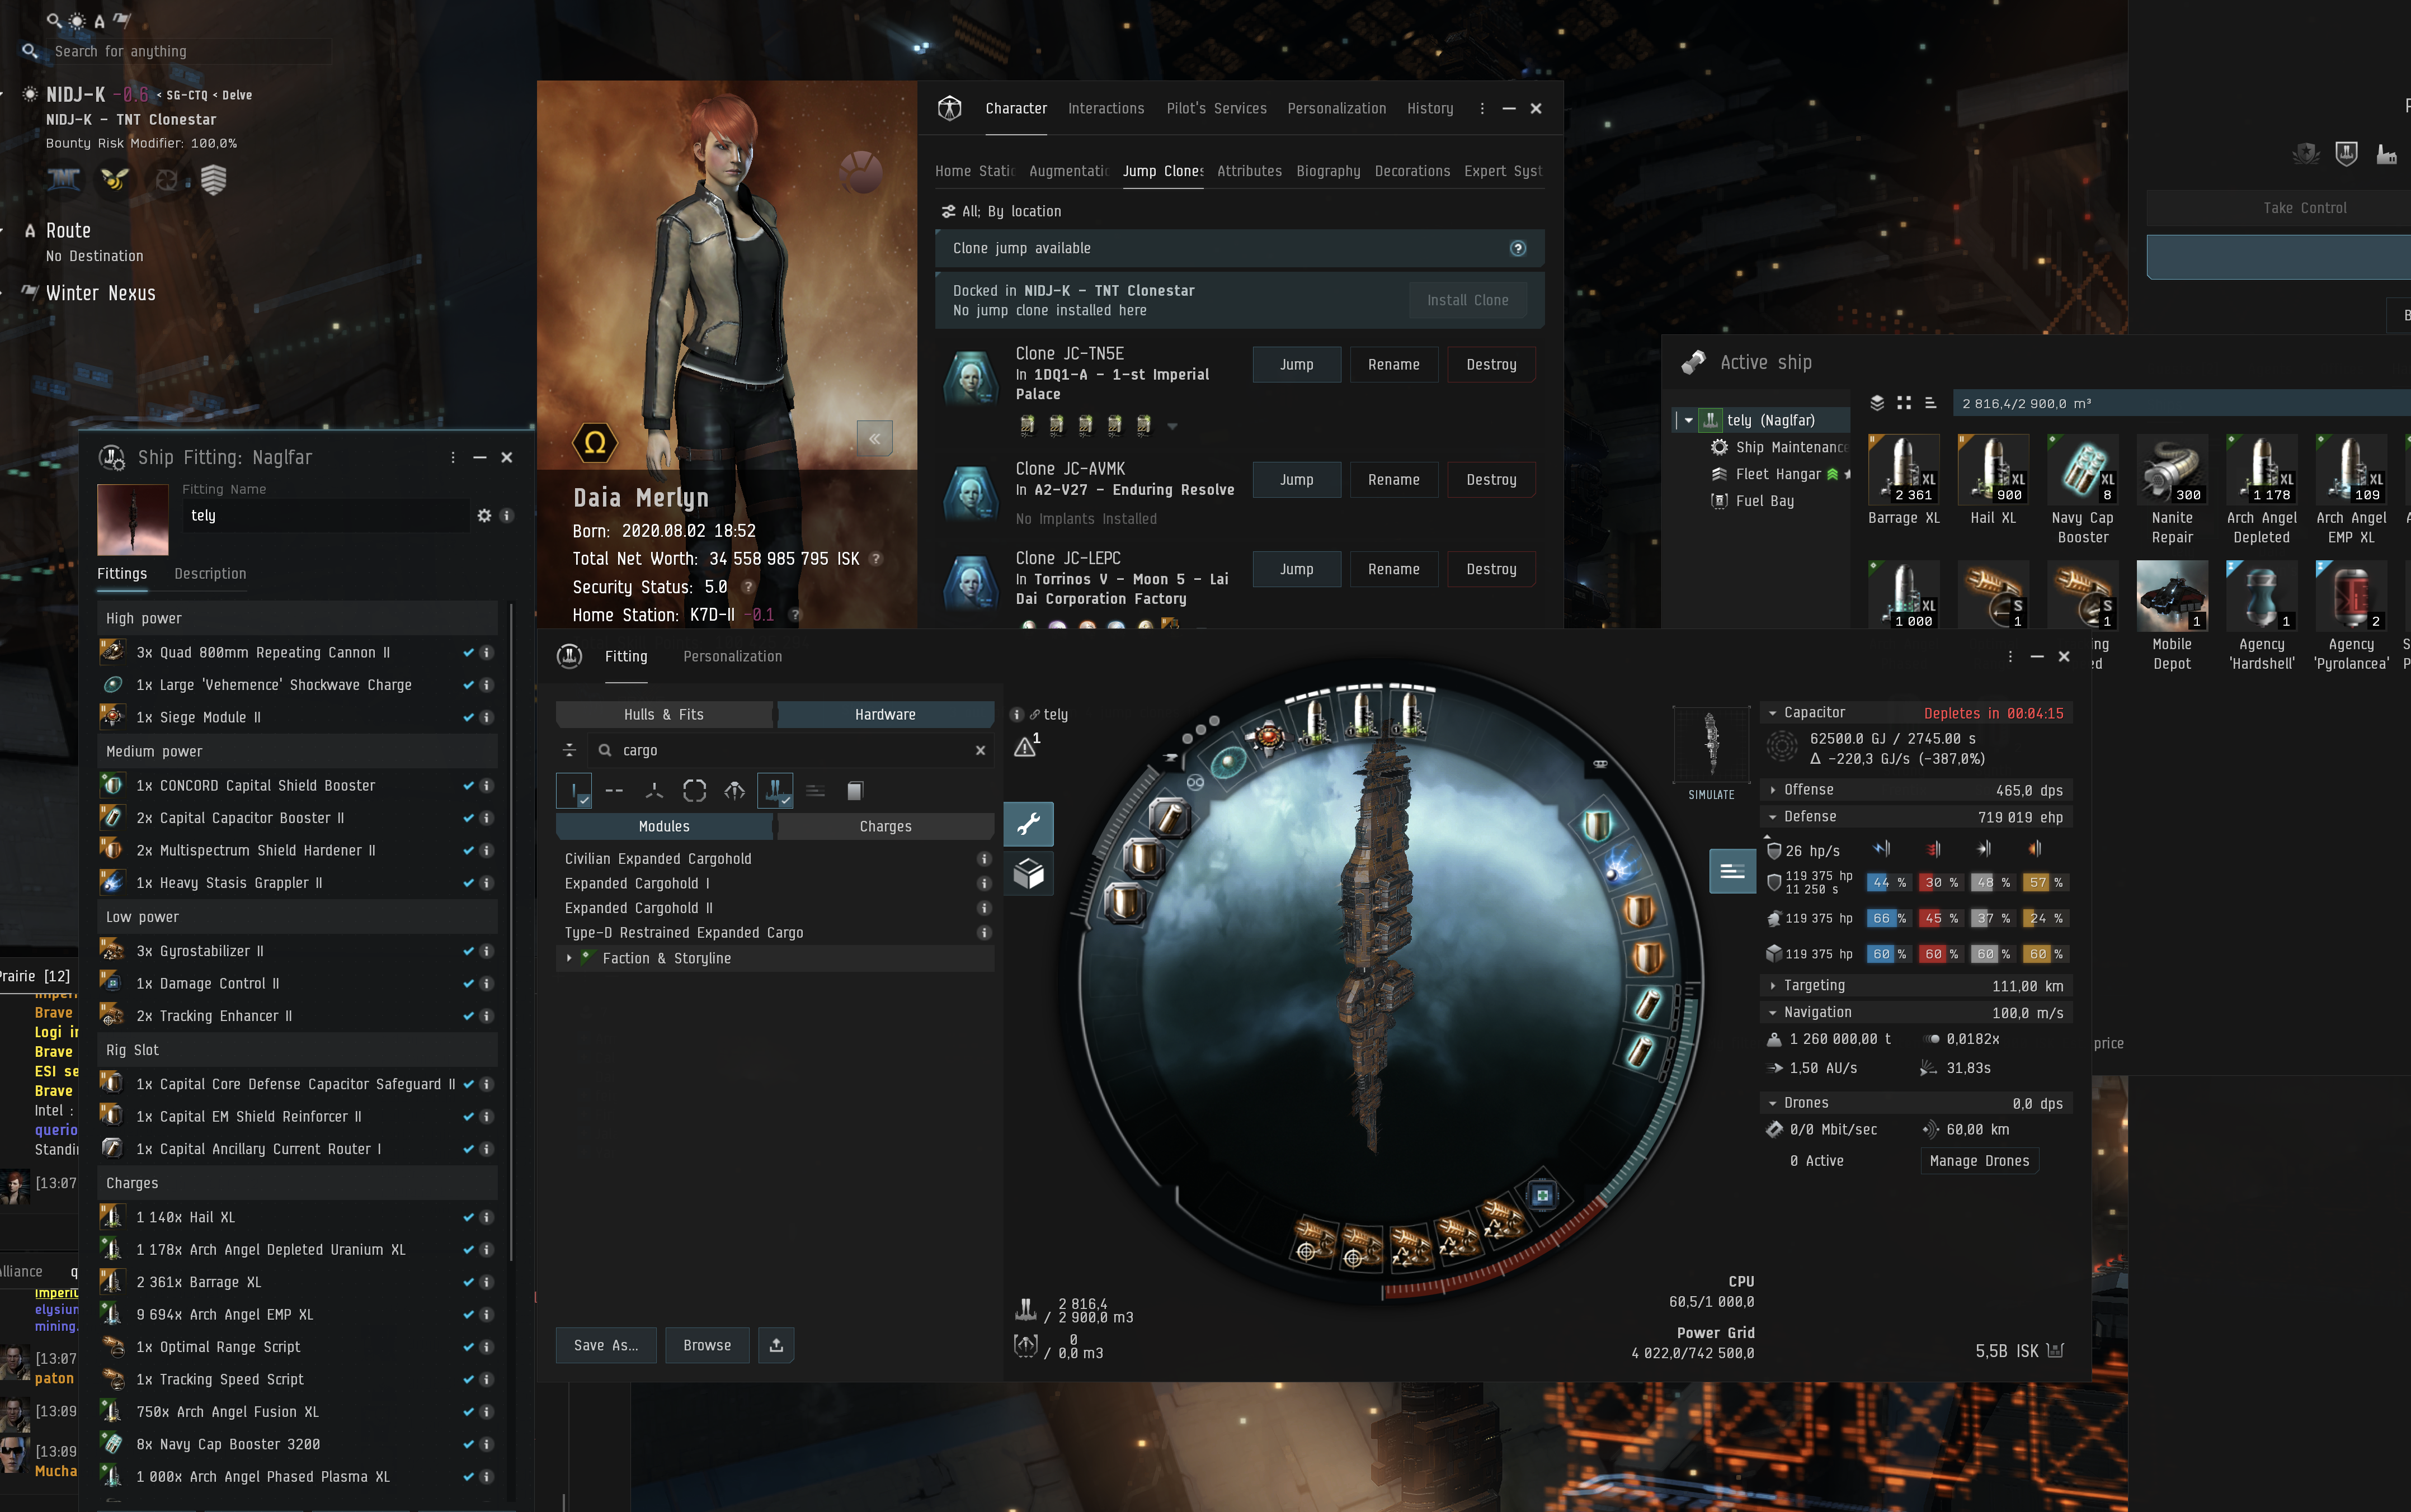Image resolution: width=2411 pixels, height=1512 pixels.
Task: Click the ship stats panel list icon
Action: (1732, 871)
